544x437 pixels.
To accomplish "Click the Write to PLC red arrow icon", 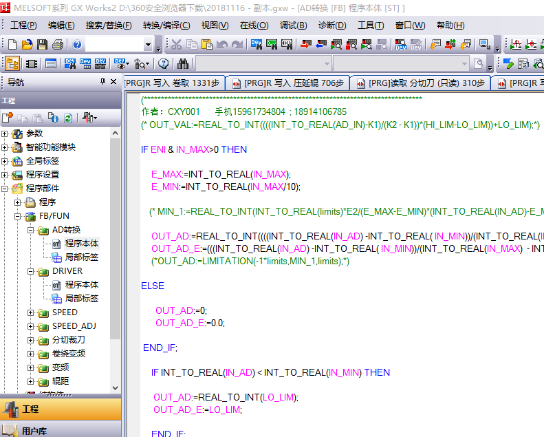I will (305, 45).
